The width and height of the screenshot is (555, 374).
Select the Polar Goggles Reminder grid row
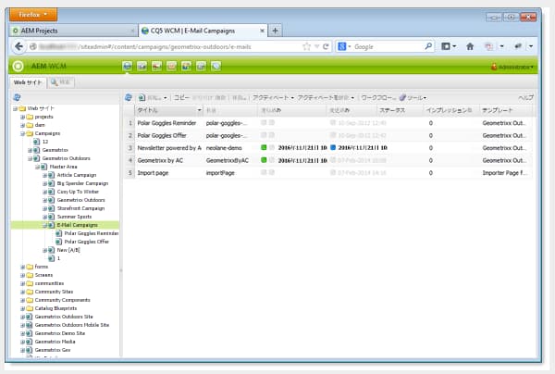click(327, 123)
